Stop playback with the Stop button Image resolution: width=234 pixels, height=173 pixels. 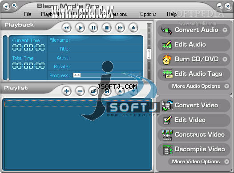coord(107,28)
